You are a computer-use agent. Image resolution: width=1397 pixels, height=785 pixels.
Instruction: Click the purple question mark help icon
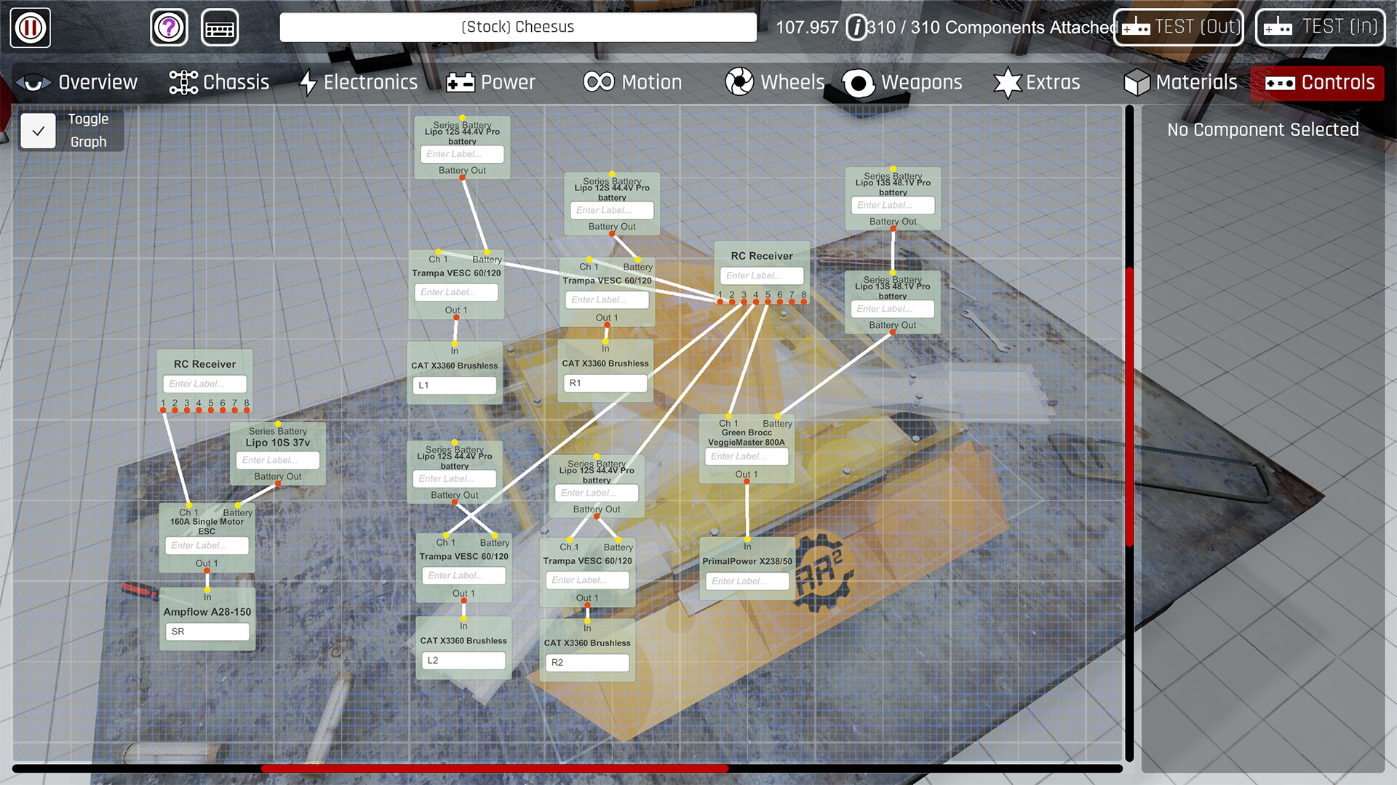pyautogui.click(x=168, y=27)
